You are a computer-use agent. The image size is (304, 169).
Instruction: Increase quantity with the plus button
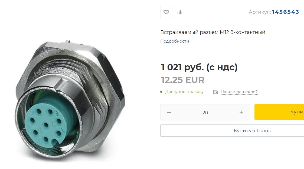click(241, 112)
